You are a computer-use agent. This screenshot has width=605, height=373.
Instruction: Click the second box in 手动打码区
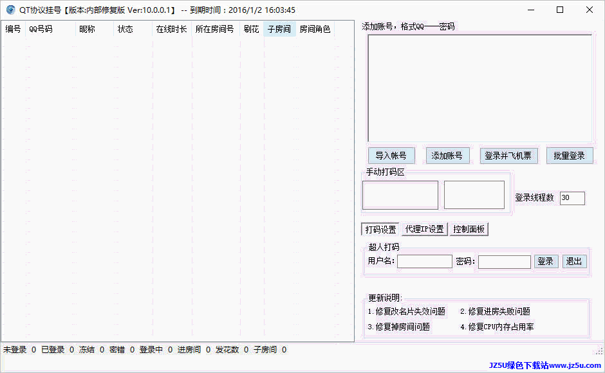[x=474, y=195]
